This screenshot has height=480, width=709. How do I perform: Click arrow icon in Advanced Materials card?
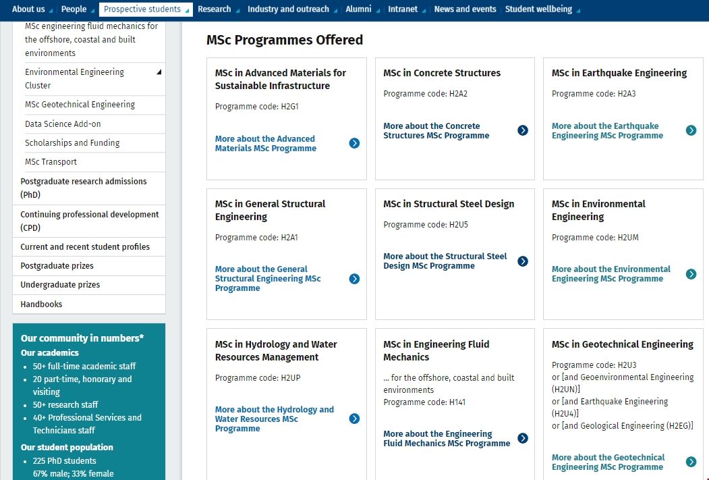coord(354,143)
